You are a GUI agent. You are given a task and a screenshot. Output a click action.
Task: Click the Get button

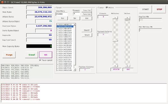[x=87, y=18]
